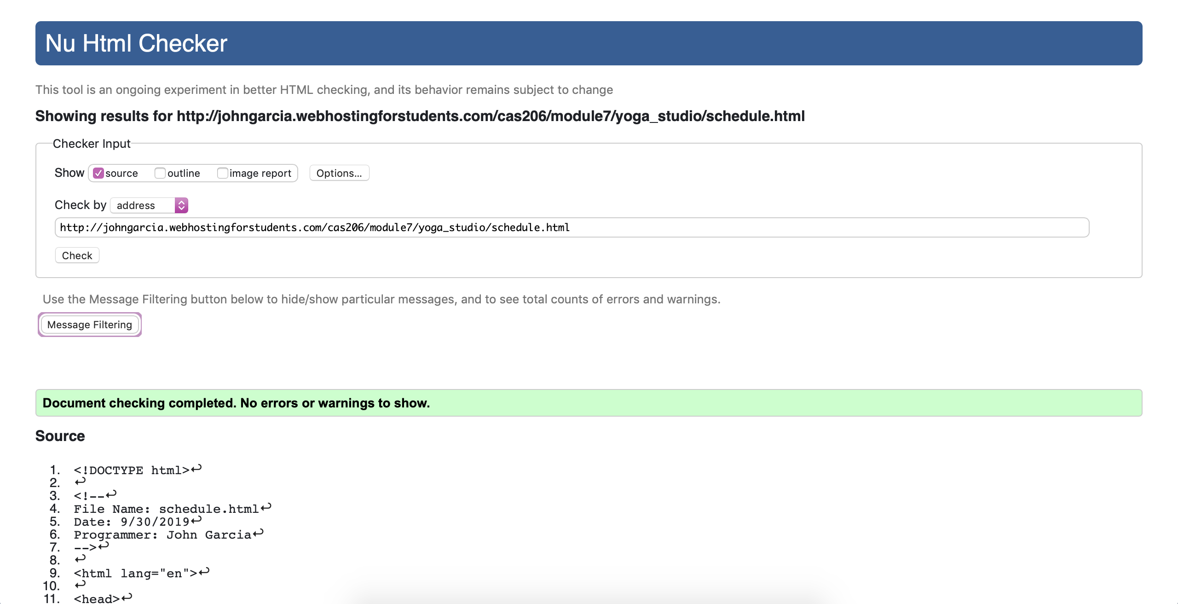This screenshot has height=604, width=1178.
Task: Click the dropdown arrows beside address
Action: click(181, 205)
